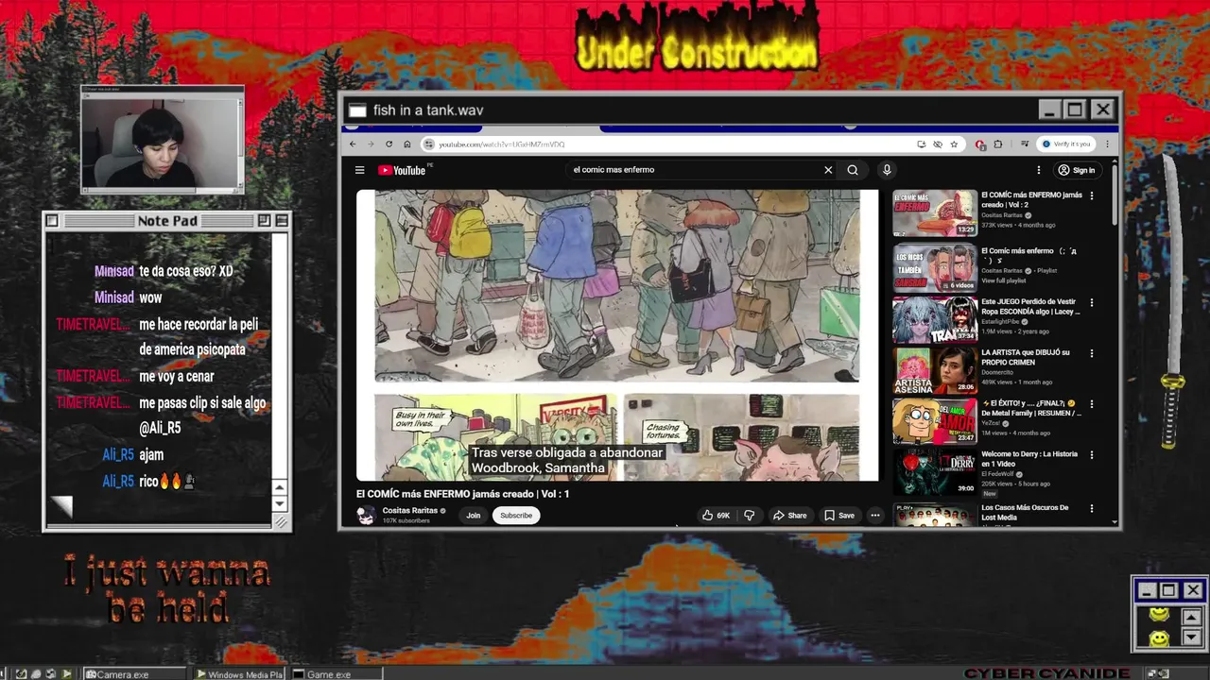Click the green play quick-launch taskbar icon

point(66,674)
